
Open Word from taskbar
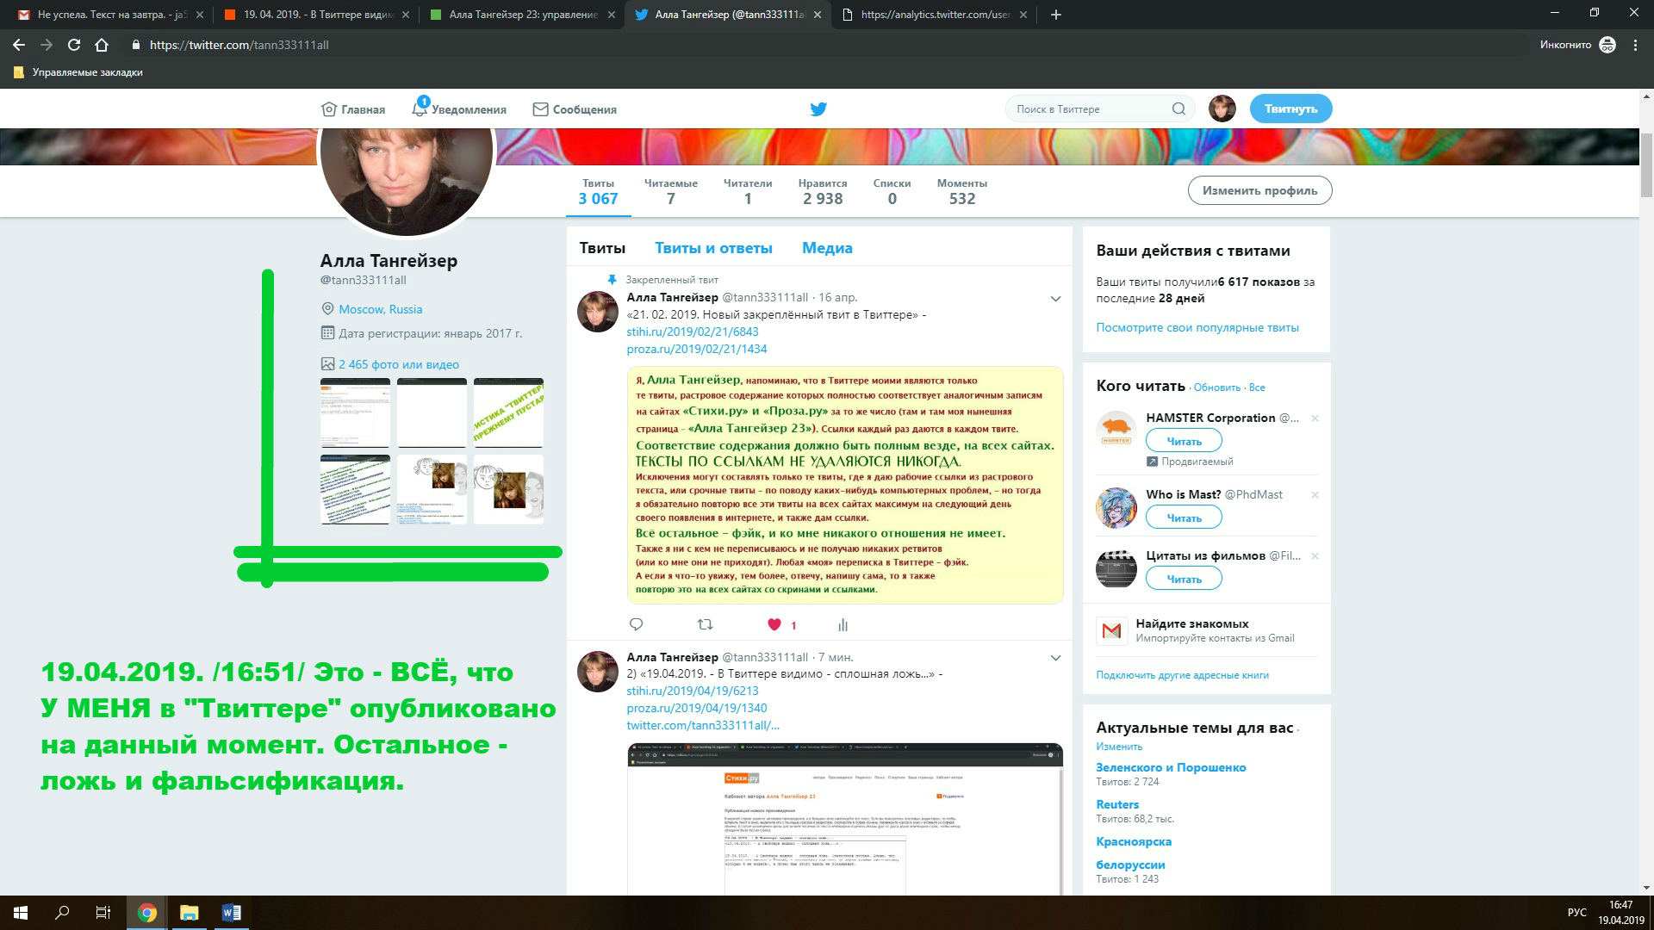(x=231, y=913)
